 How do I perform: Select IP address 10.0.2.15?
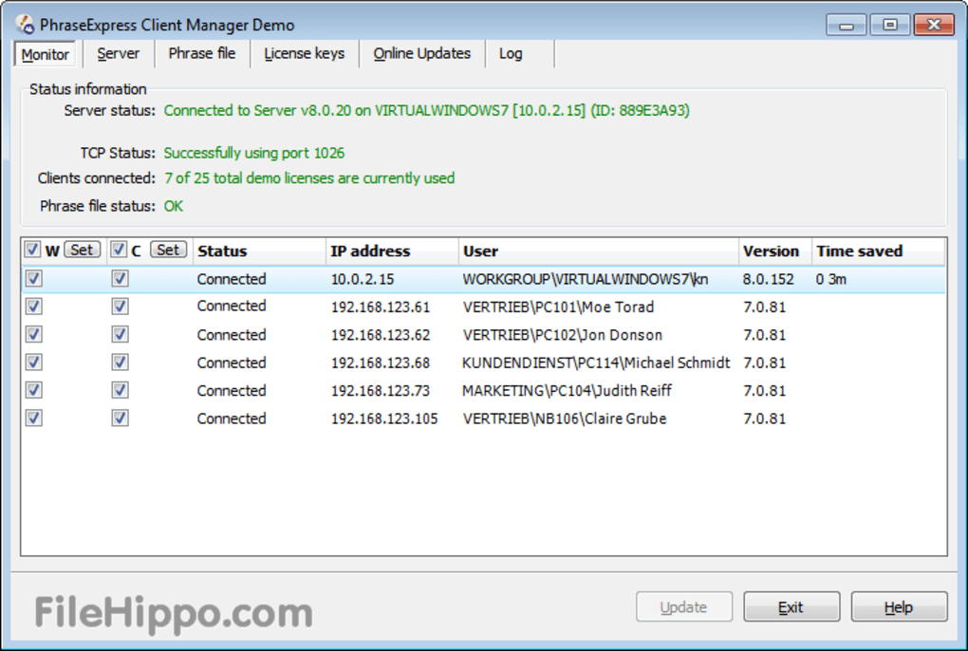(x=363, y=279)
